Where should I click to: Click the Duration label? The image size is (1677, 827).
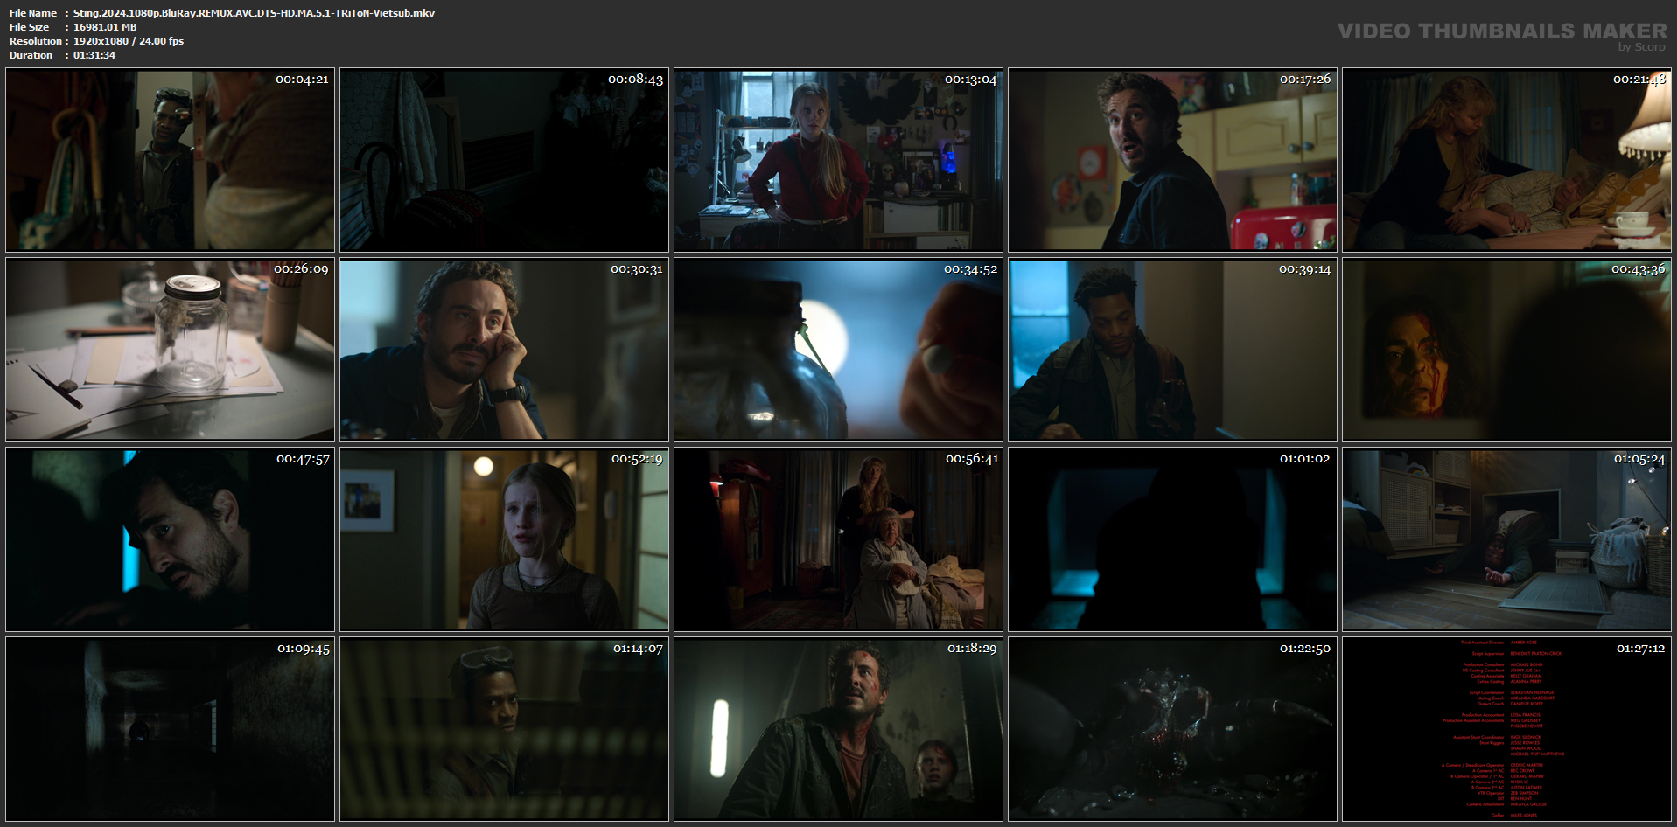click(x=31, y=55)
